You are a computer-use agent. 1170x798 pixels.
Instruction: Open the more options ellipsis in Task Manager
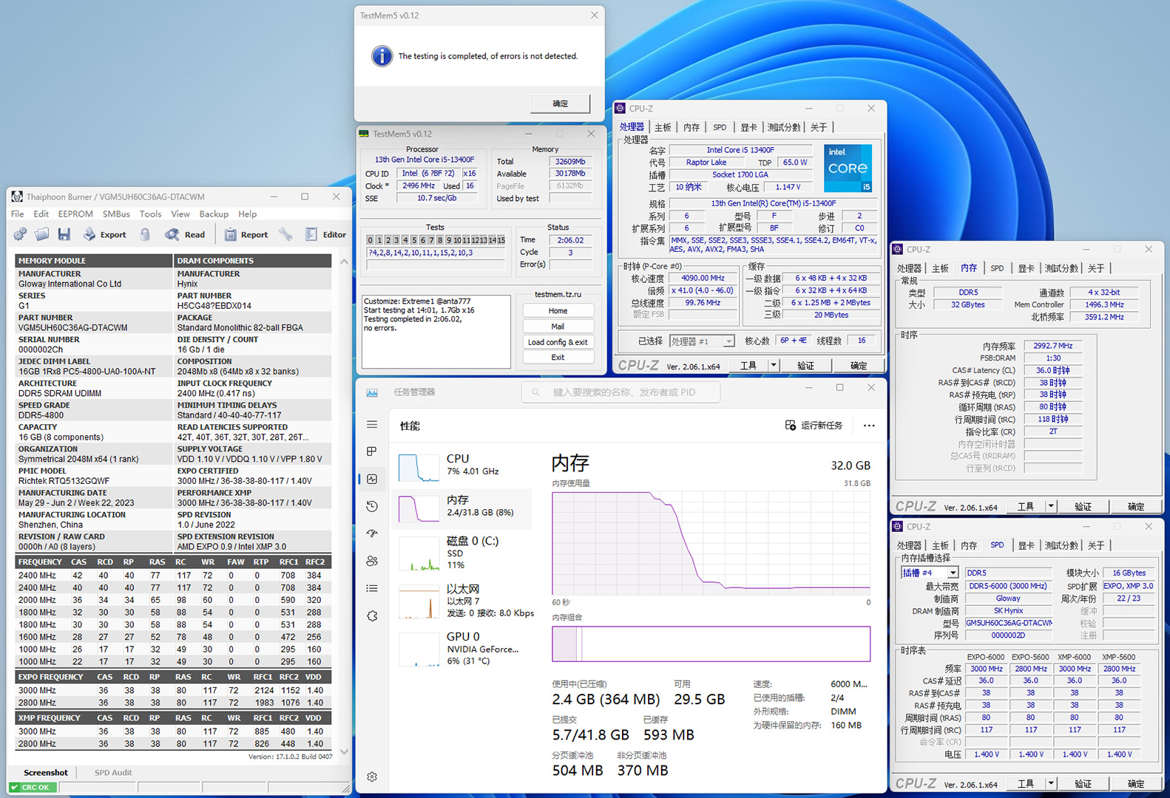tap(869, 426)
